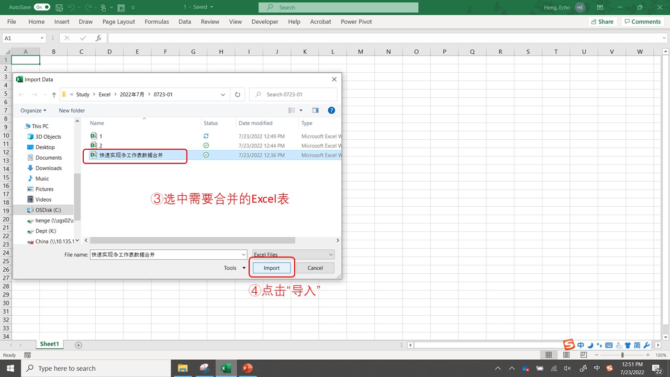Click the formula bar Enter checkmark icon
Viewport: 670px width, 377px height.
[x=83, y=38]
